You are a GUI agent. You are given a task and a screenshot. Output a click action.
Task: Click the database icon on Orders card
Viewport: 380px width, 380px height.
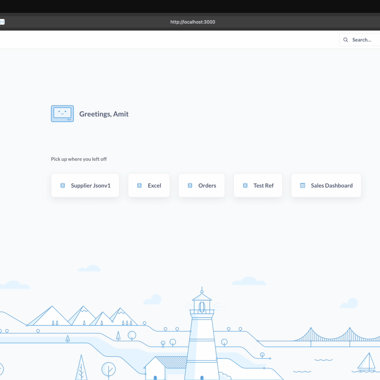tap(190, 185)
